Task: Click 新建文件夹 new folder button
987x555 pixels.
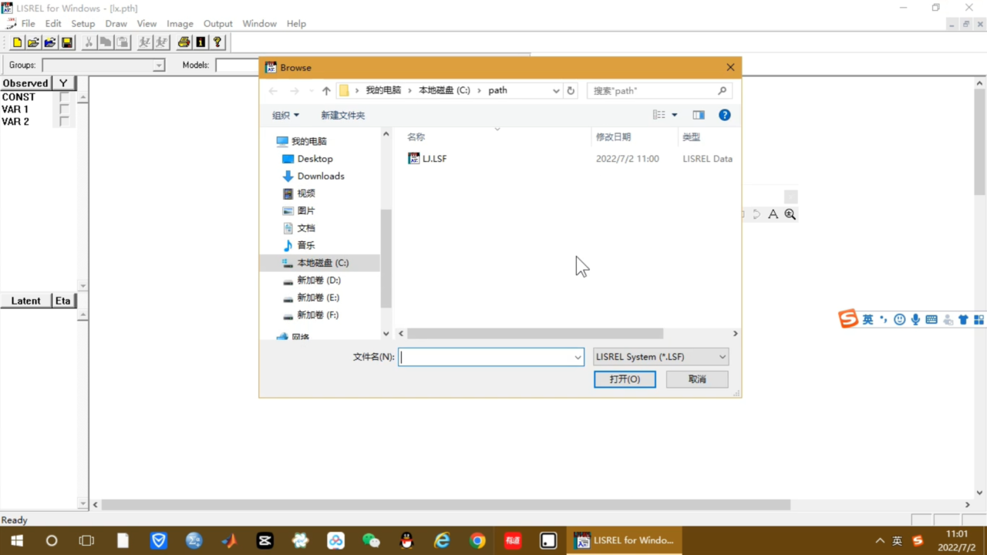Action: (x=343, y=115)
